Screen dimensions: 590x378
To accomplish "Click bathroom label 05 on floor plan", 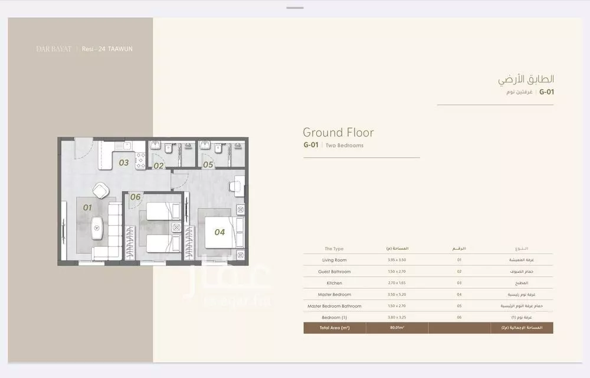I will pyautogui.click(x=208, y=165).
